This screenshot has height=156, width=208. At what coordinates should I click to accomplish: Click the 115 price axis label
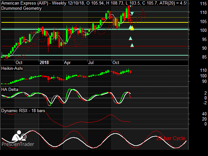(x=203, y=4)
